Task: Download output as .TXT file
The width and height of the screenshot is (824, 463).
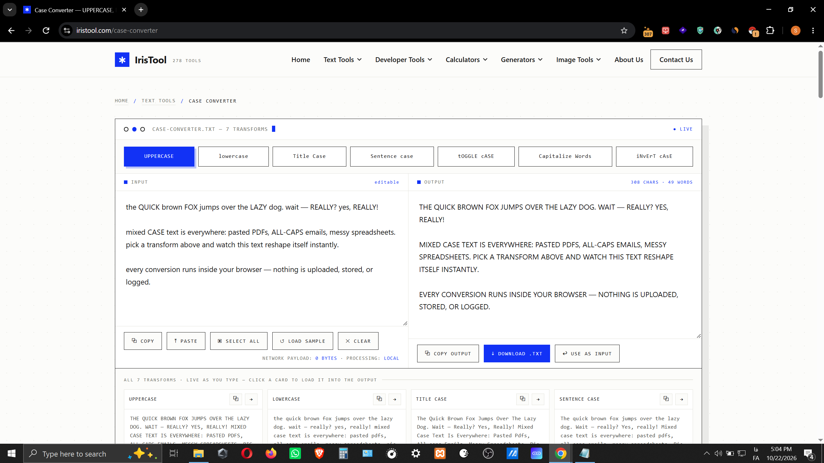Action: pyautogui.click(x=517, y=353)
